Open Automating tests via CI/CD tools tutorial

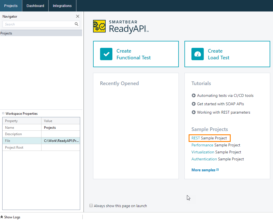tap(225, 95)
